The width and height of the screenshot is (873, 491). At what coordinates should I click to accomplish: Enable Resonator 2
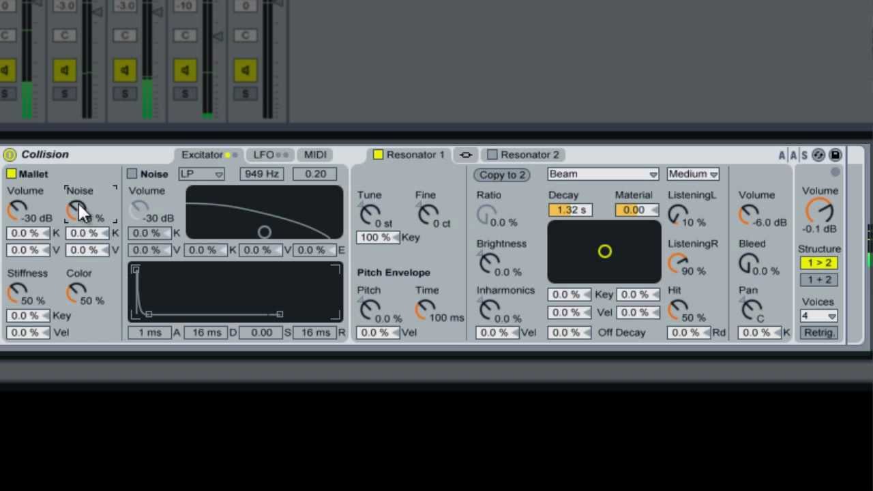[x=492, y=155]
